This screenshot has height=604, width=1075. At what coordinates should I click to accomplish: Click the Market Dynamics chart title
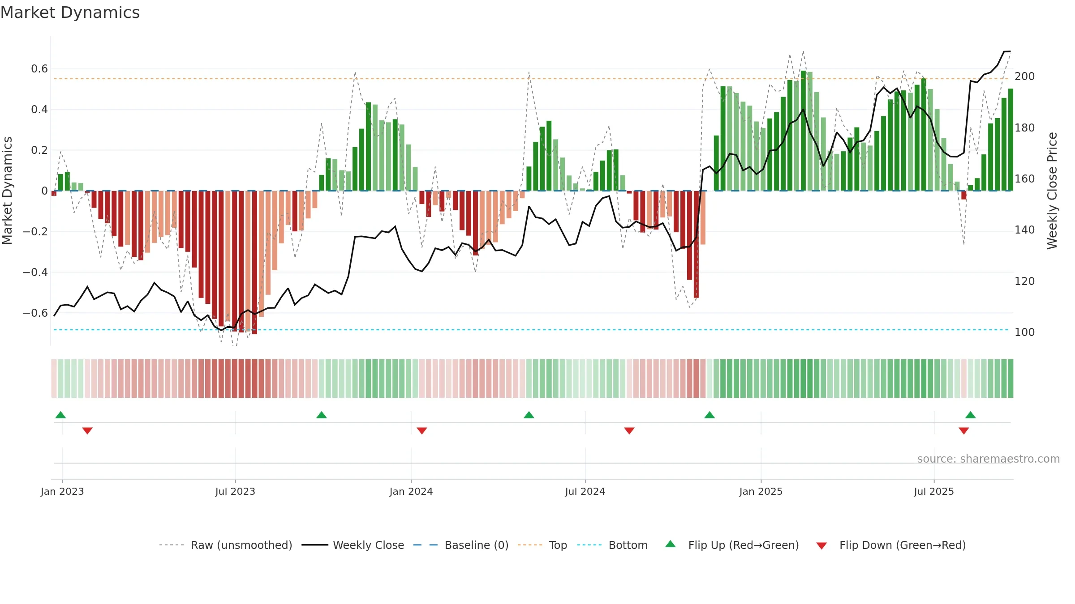(70, 13)
